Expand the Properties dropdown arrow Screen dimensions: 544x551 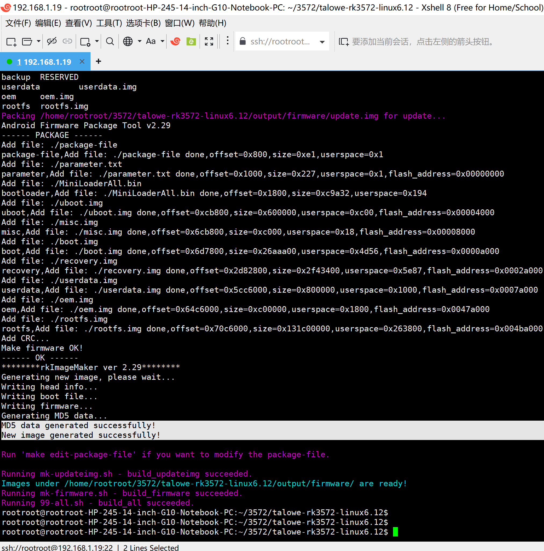point(97,41)
